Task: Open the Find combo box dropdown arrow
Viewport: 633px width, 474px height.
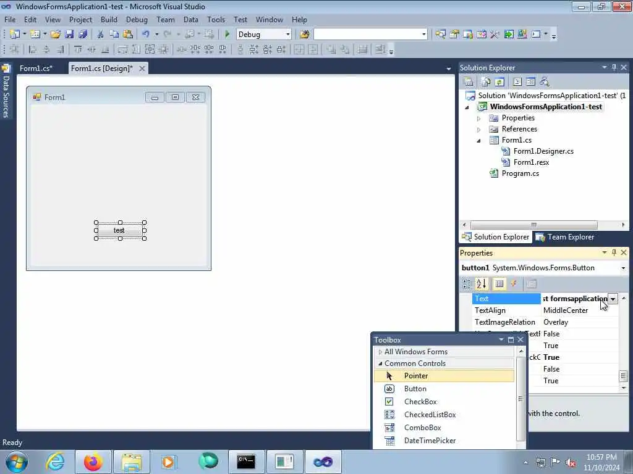Action: coord(423,35)
